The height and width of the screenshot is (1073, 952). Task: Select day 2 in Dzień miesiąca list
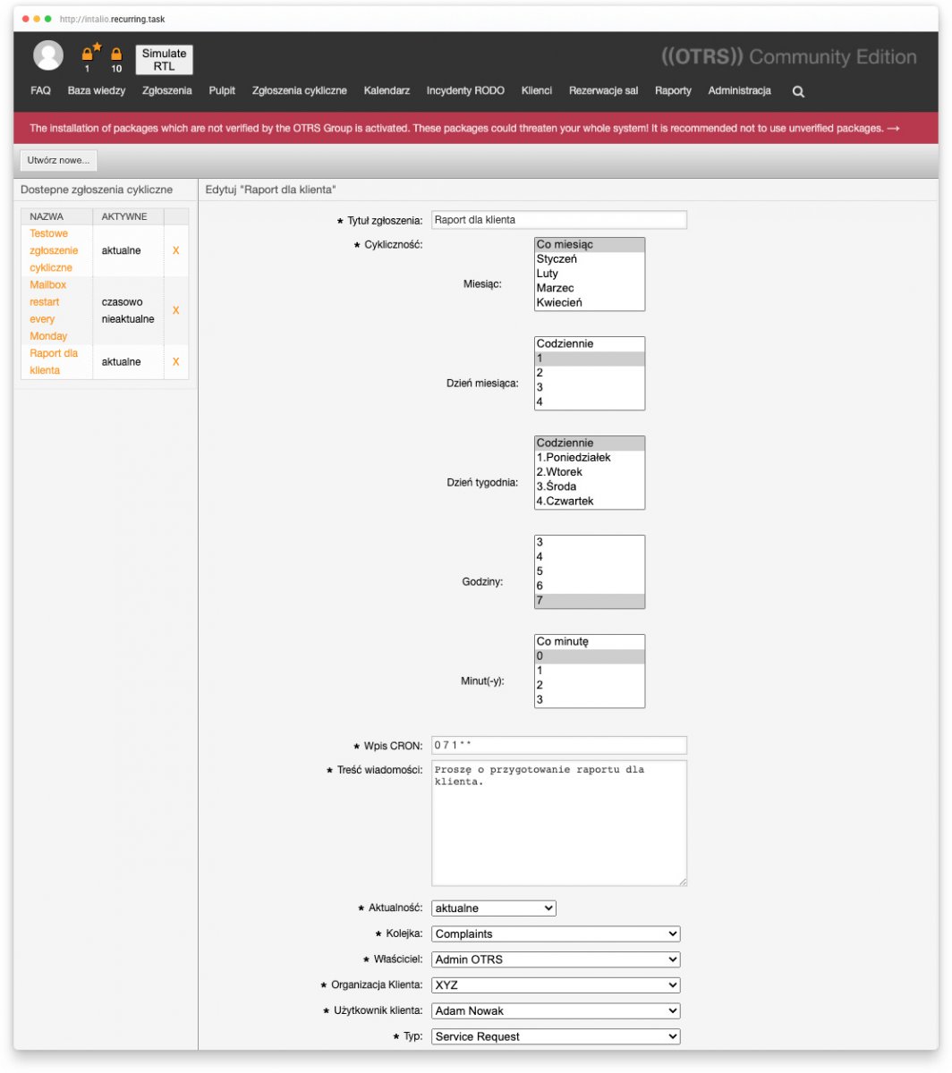click(590, 373)
